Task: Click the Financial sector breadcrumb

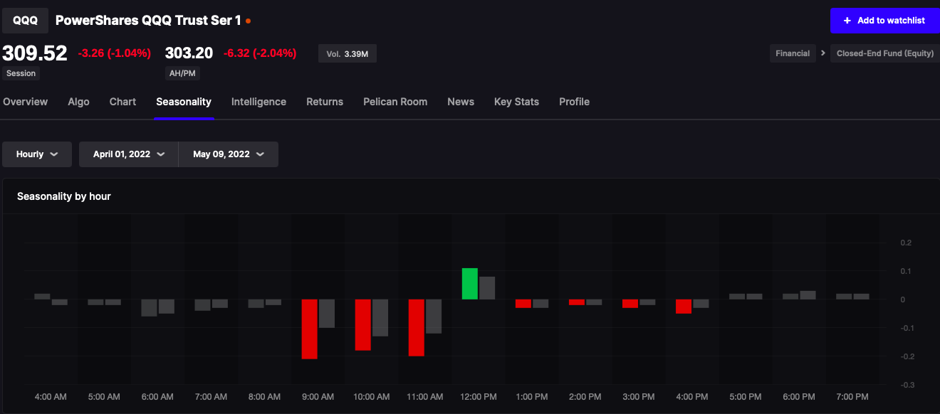Action: [x=793, y=53]
